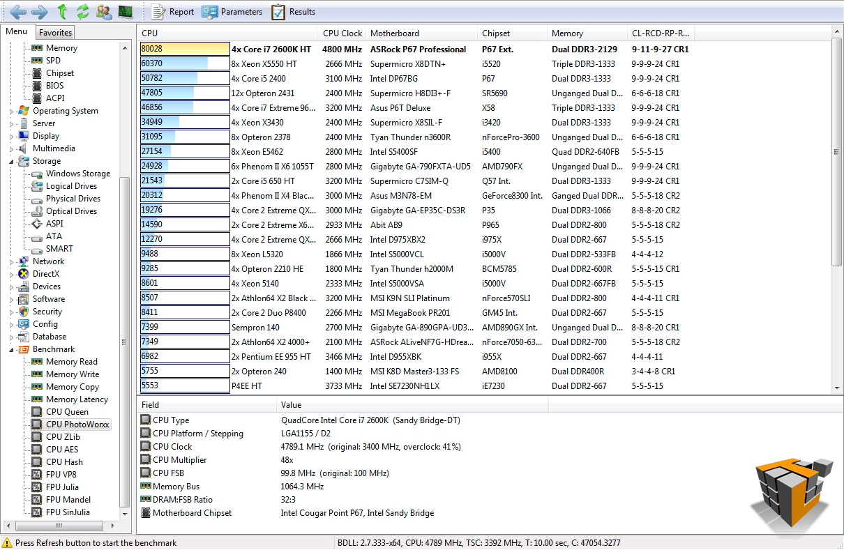Collapse the Benchmark node

[x=11, y=349]
